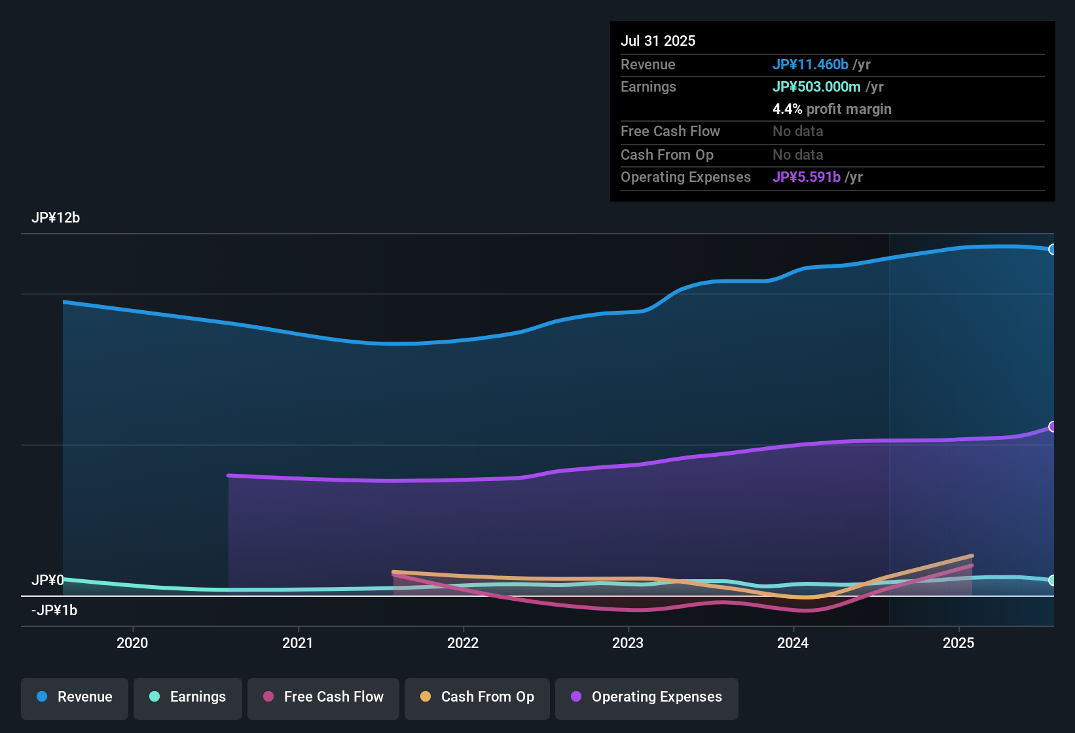Click the JP¥12b gridline label on the axis

(56, 217)
